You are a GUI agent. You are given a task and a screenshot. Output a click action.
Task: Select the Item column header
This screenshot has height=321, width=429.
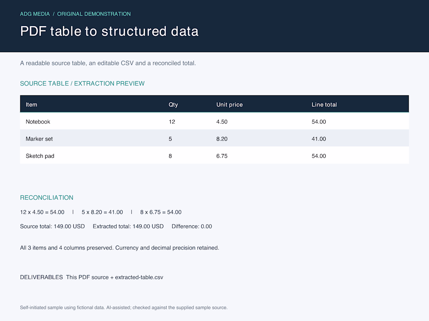(x=32, y=105)
